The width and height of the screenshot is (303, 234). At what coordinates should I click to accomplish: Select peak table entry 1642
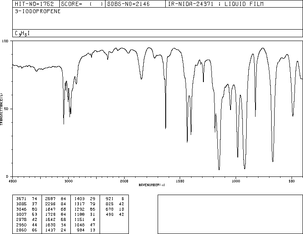click(50, 220)
